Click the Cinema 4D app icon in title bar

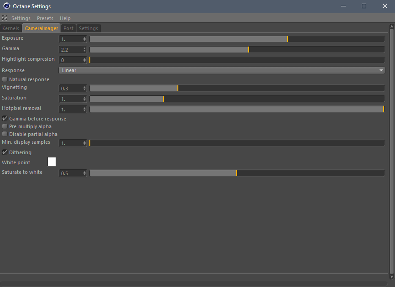pyautogui.click(x=6, y=6)
